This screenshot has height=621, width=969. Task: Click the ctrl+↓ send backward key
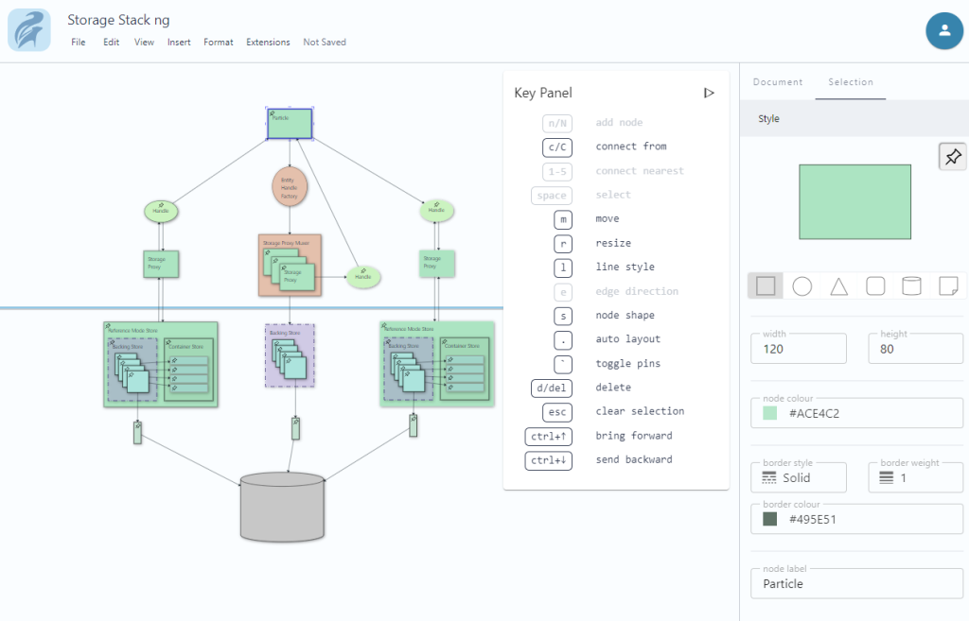pyautogui.click(x=548, y=460)
